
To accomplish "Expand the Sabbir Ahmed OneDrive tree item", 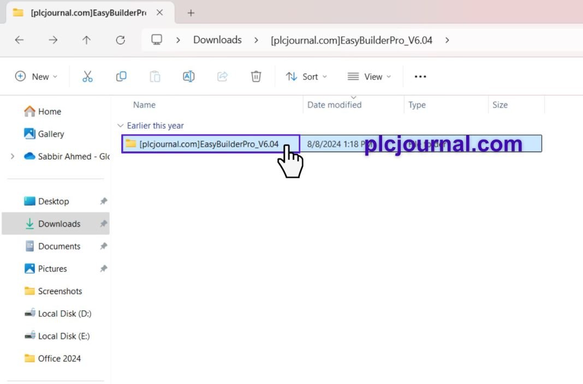I will click(12, 156).
